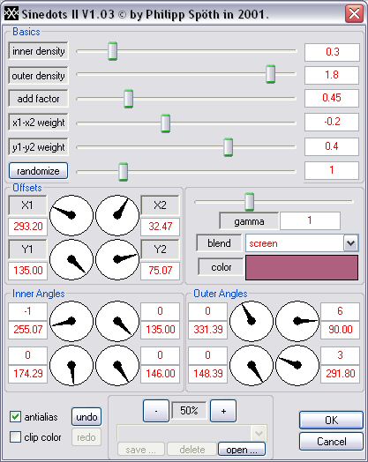Click the x1-x2 weight value field -0.2
The image size is (368, 462).
pos(332,122)
